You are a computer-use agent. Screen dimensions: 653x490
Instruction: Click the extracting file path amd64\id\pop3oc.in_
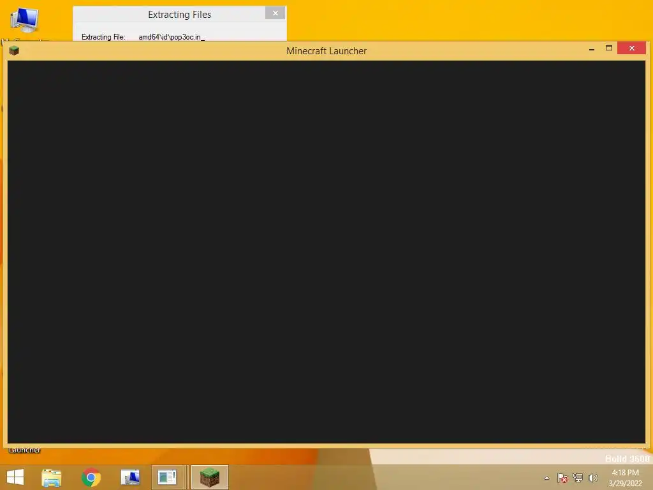pos(172,37)
